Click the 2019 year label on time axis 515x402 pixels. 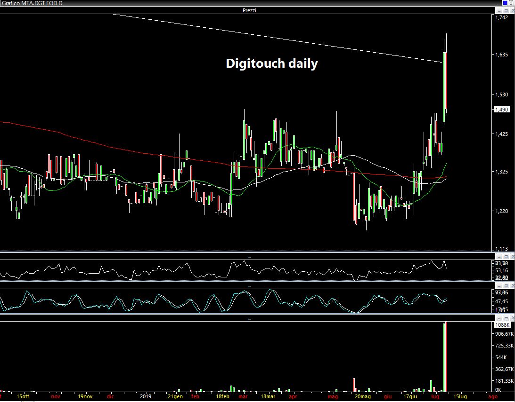(146, 396)
